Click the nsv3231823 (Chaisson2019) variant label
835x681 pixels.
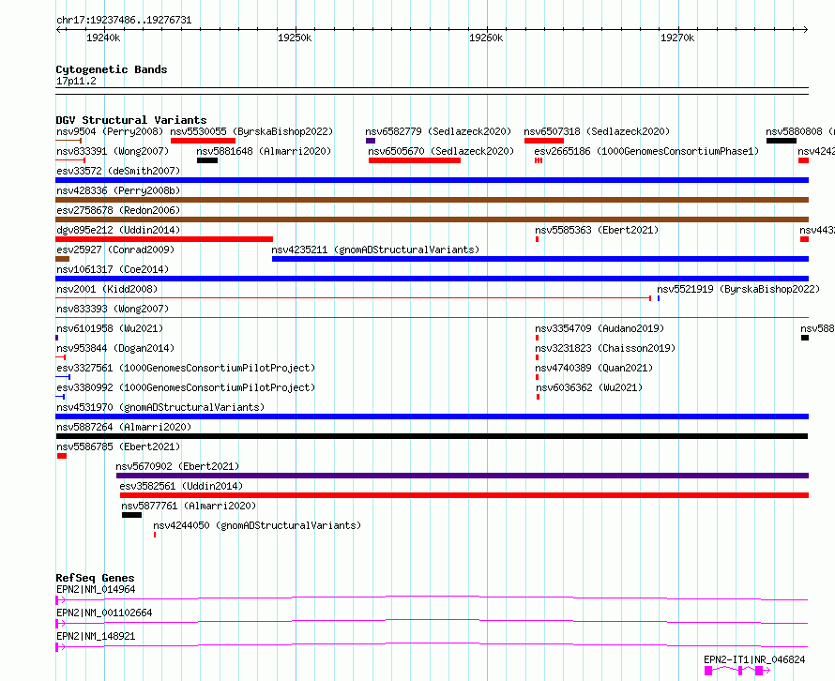coord(605,348)
